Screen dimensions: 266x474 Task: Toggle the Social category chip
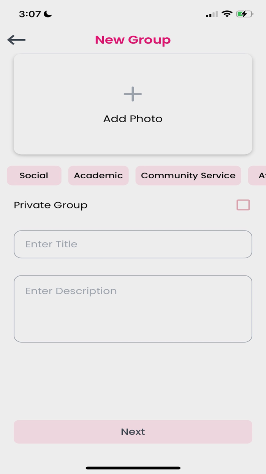34,175
